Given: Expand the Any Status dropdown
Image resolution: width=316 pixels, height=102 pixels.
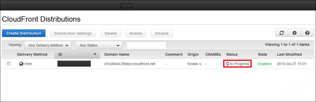Looking at the screenshot, I should (99, 45).
